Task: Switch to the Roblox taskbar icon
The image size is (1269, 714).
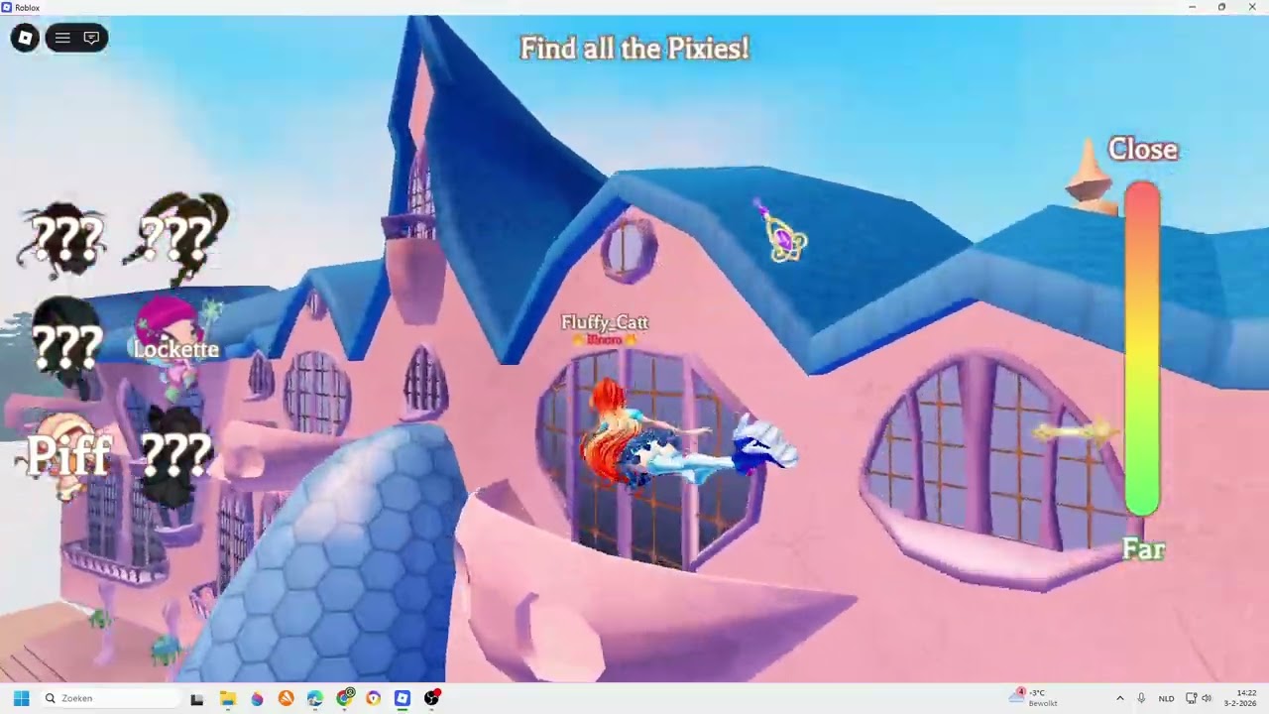Action: [x=403, y=699]
